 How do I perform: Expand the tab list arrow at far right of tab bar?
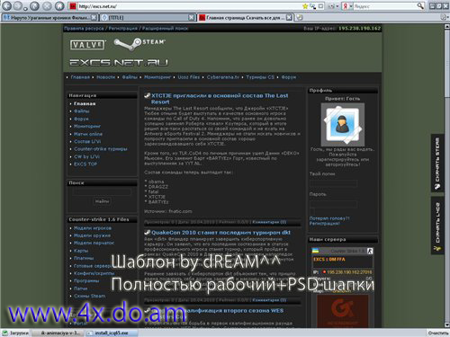click(445, 18)
